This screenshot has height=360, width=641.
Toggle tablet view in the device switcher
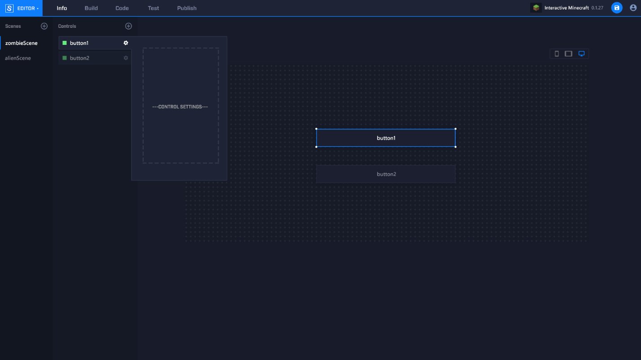click(569, 53)
